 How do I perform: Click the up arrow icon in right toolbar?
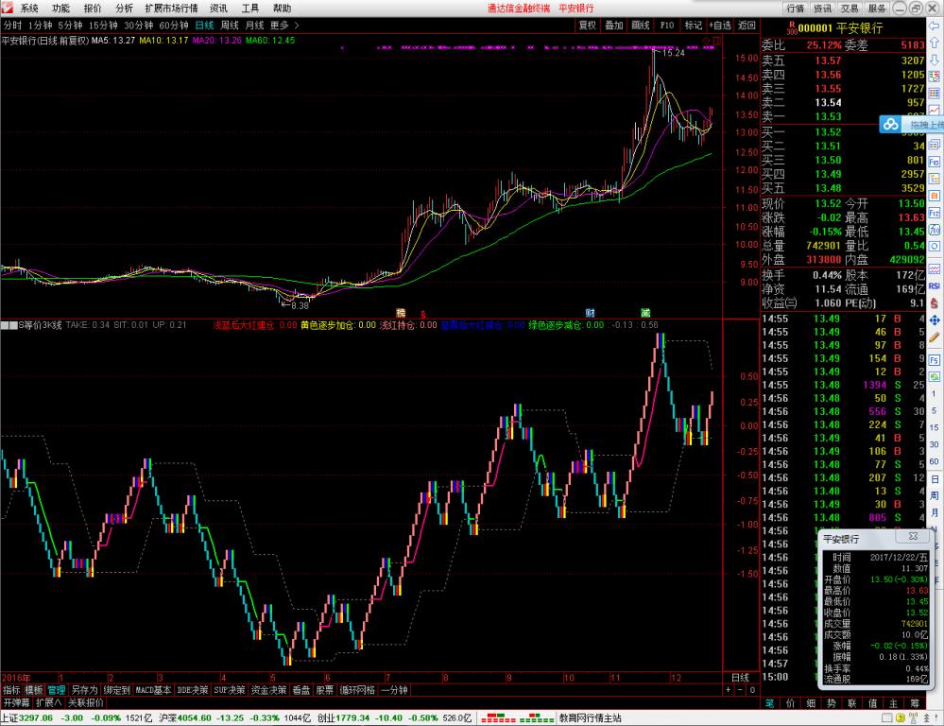coord(934,43)
